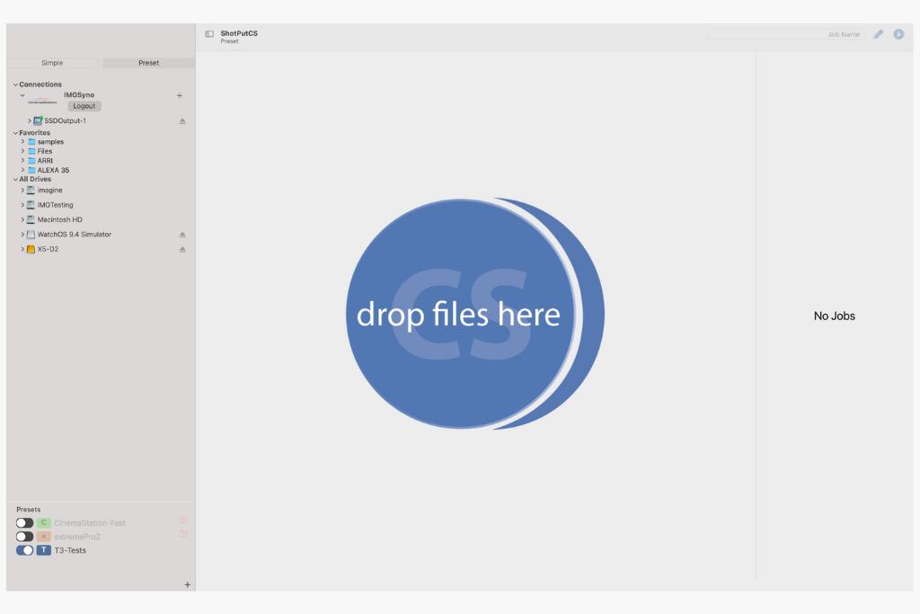The height and width of the screenshot is (614, 920).
Task: Collapse the Connections section
Action: 15,85
